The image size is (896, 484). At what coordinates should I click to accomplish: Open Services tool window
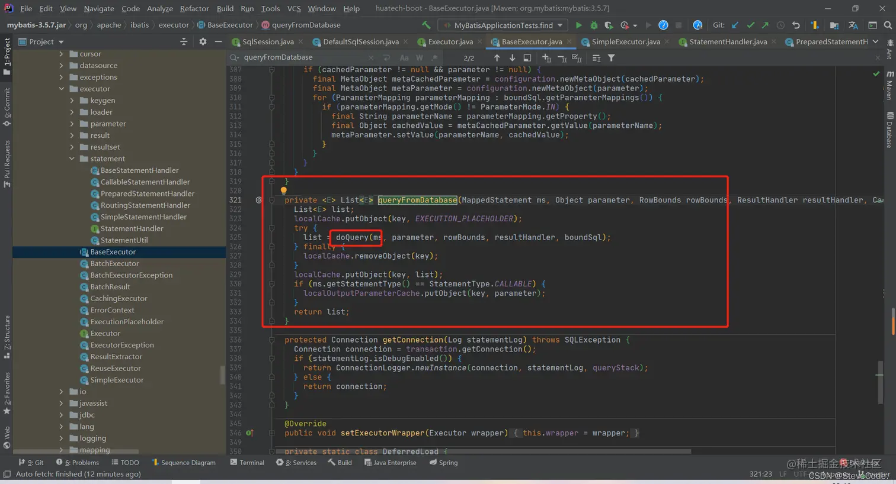pos(296,463)
